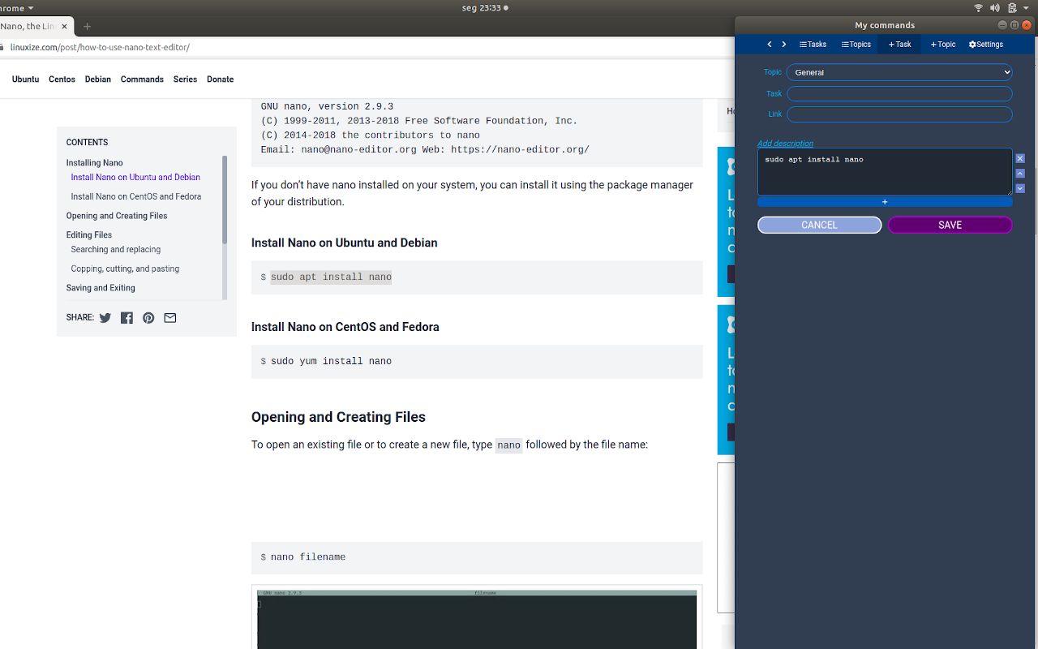Add another command block with the plus bar
The width and height of the screenshot is (1038, 649).
[885, 202]
